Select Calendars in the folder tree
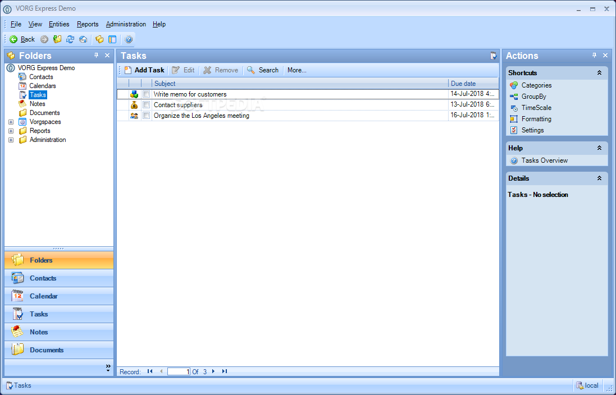Image resolution: width=616 pixels, height=395 pixels. [43, 86]
